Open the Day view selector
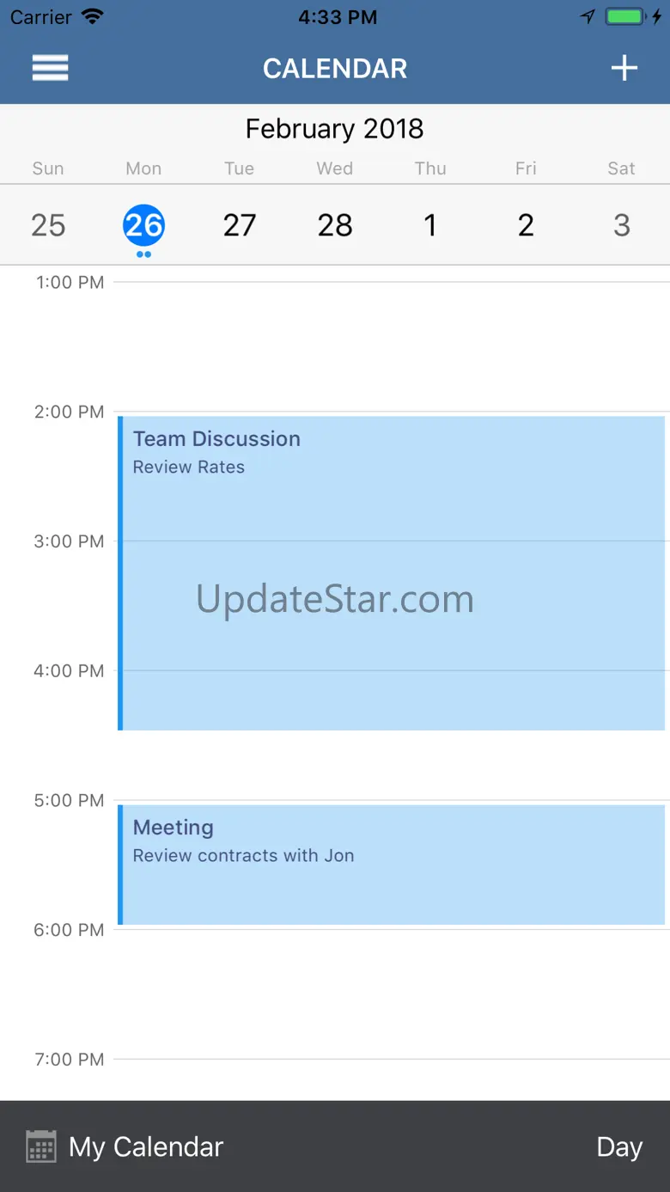Screen dimensions: 670x1192 (619, 1146)
